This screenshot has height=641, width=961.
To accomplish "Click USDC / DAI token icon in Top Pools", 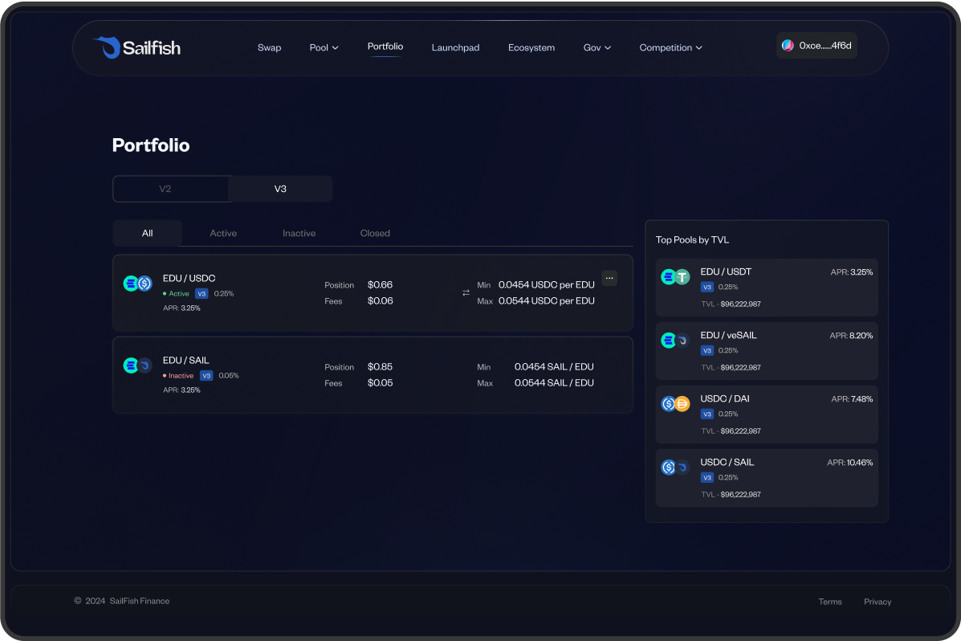I will pyautogui.click(x=675, y=404).
